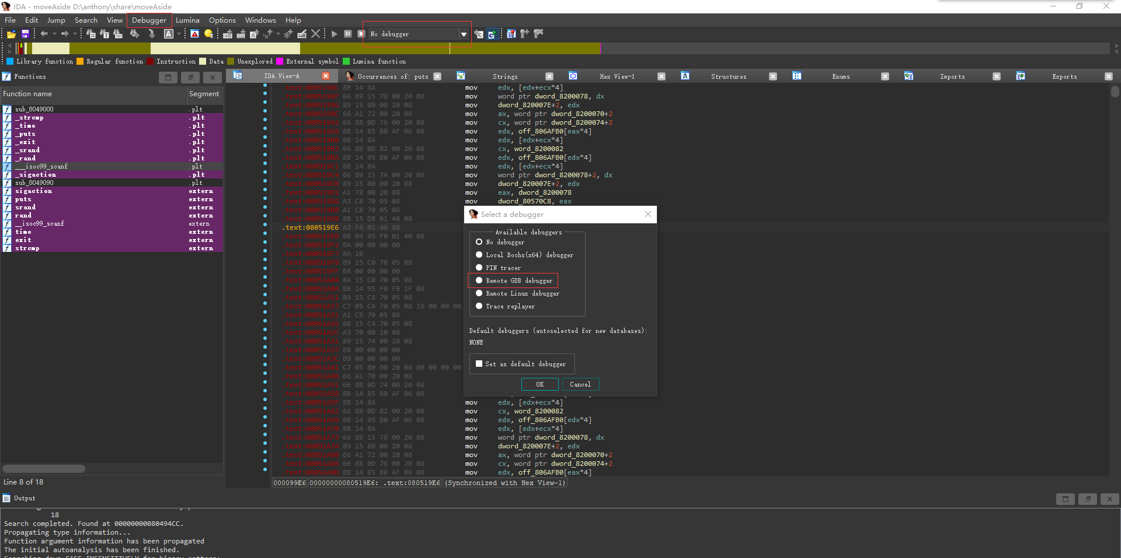This screenshot has width=1121, height=558.
Task: Open a file with the folder icon
Action: click(11, 34)
